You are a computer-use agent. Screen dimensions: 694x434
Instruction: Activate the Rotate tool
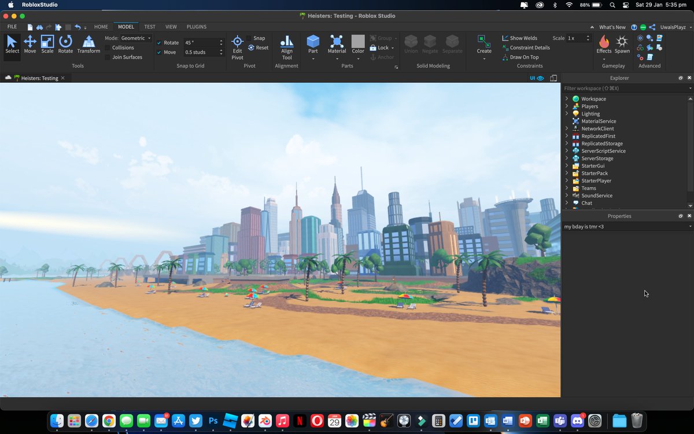65,45
